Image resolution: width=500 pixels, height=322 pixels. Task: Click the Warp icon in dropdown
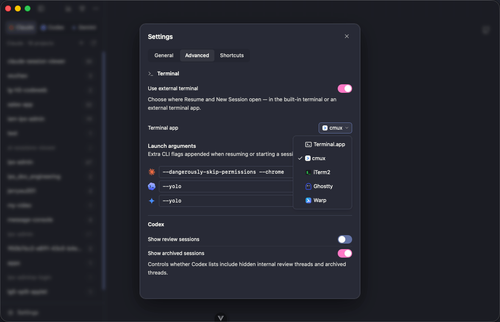(308, 200)
